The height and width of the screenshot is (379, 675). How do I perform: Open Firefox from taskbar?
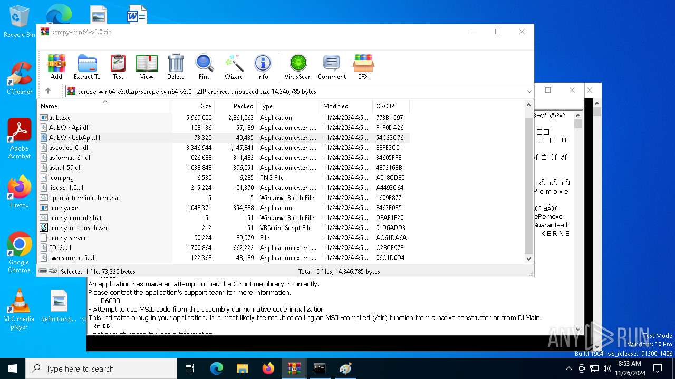pos(268,368)
